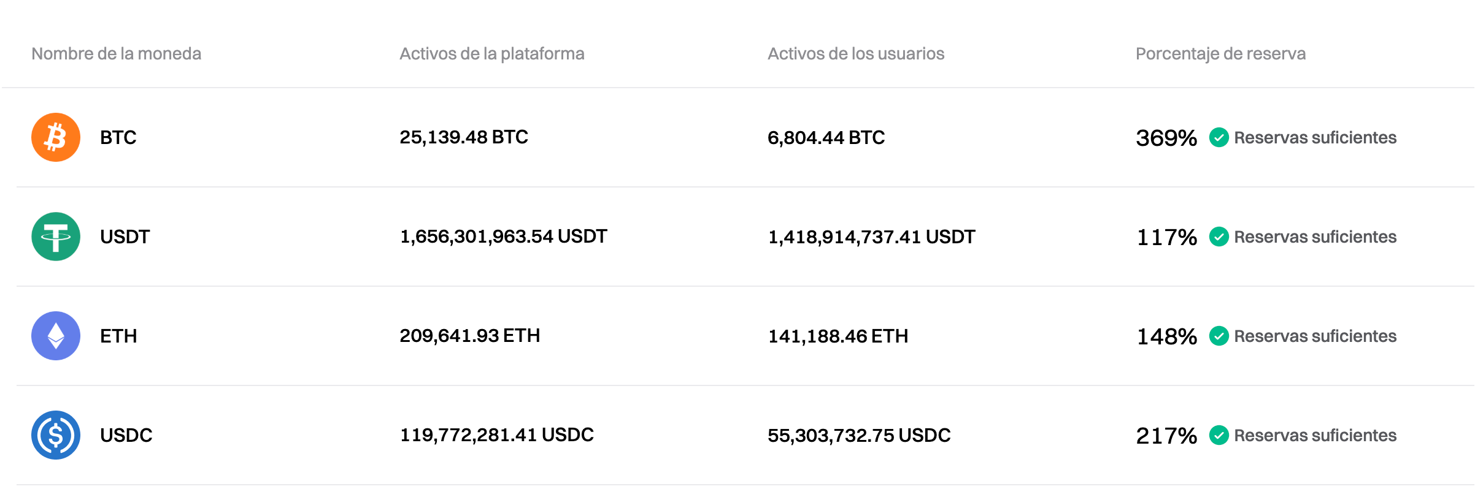Screen dimensions: 1475x489
Task: Click the purple Ethereum coin icon
Action: [56, 336]
